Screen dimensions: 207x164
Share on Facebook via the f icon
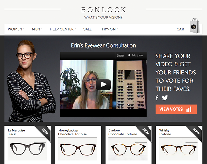click(x=157, y=98)
